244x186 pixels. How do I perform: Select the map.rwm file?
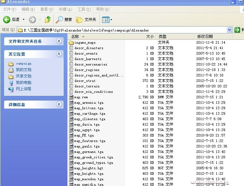[x=81, y=97]
